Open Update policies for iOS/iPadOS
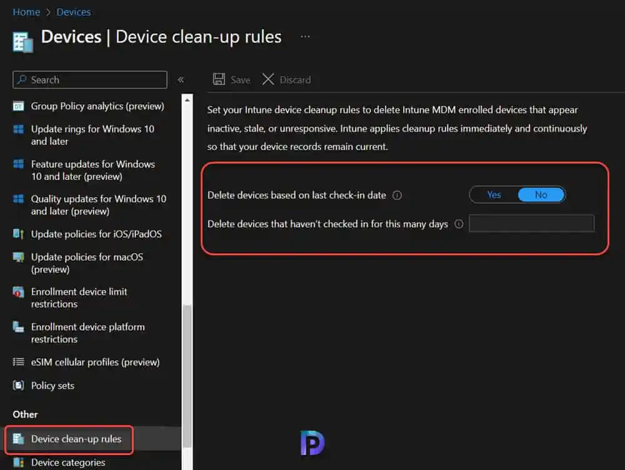Viewport: 625px width, 470px height. 96,234
